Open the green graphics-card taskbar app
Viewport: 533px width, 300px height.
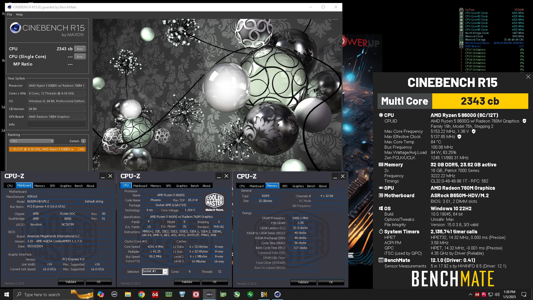(x=223, y=294)
